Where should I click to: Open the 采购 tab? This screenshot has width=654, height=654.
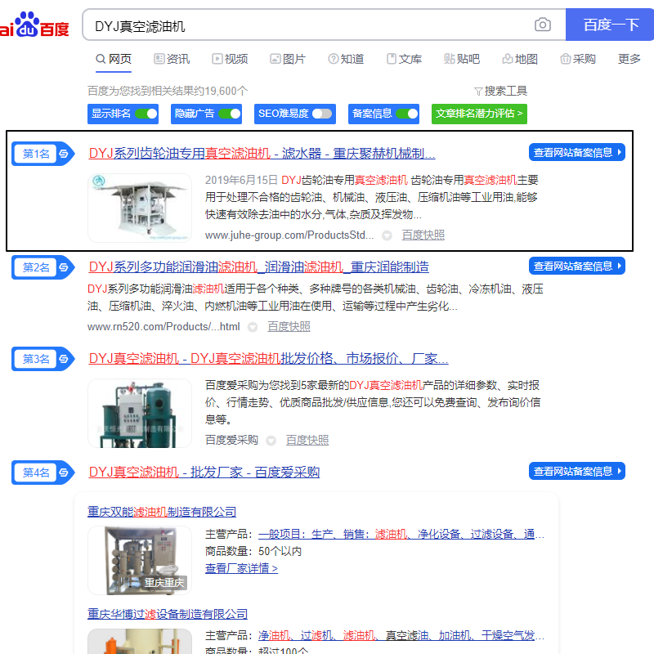[x=578, y=59]
